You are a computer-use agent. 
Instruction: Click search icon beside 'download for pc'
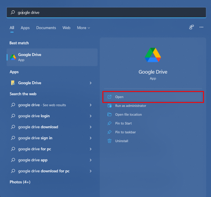point(13,171)
